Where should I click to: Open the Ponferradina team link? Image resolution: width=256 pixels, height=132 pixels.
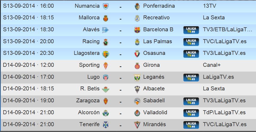tap(159, 6)
